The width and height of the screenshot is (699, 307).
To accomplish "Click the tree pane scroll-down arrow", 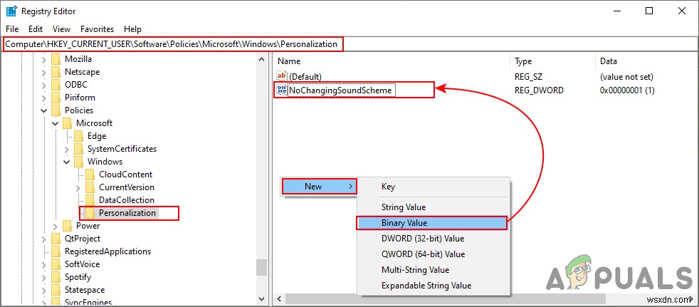I will [262, 298].
